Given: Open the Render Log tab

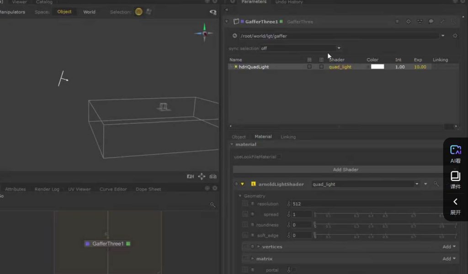Looking at the screenshot, I should pos(47,189).
